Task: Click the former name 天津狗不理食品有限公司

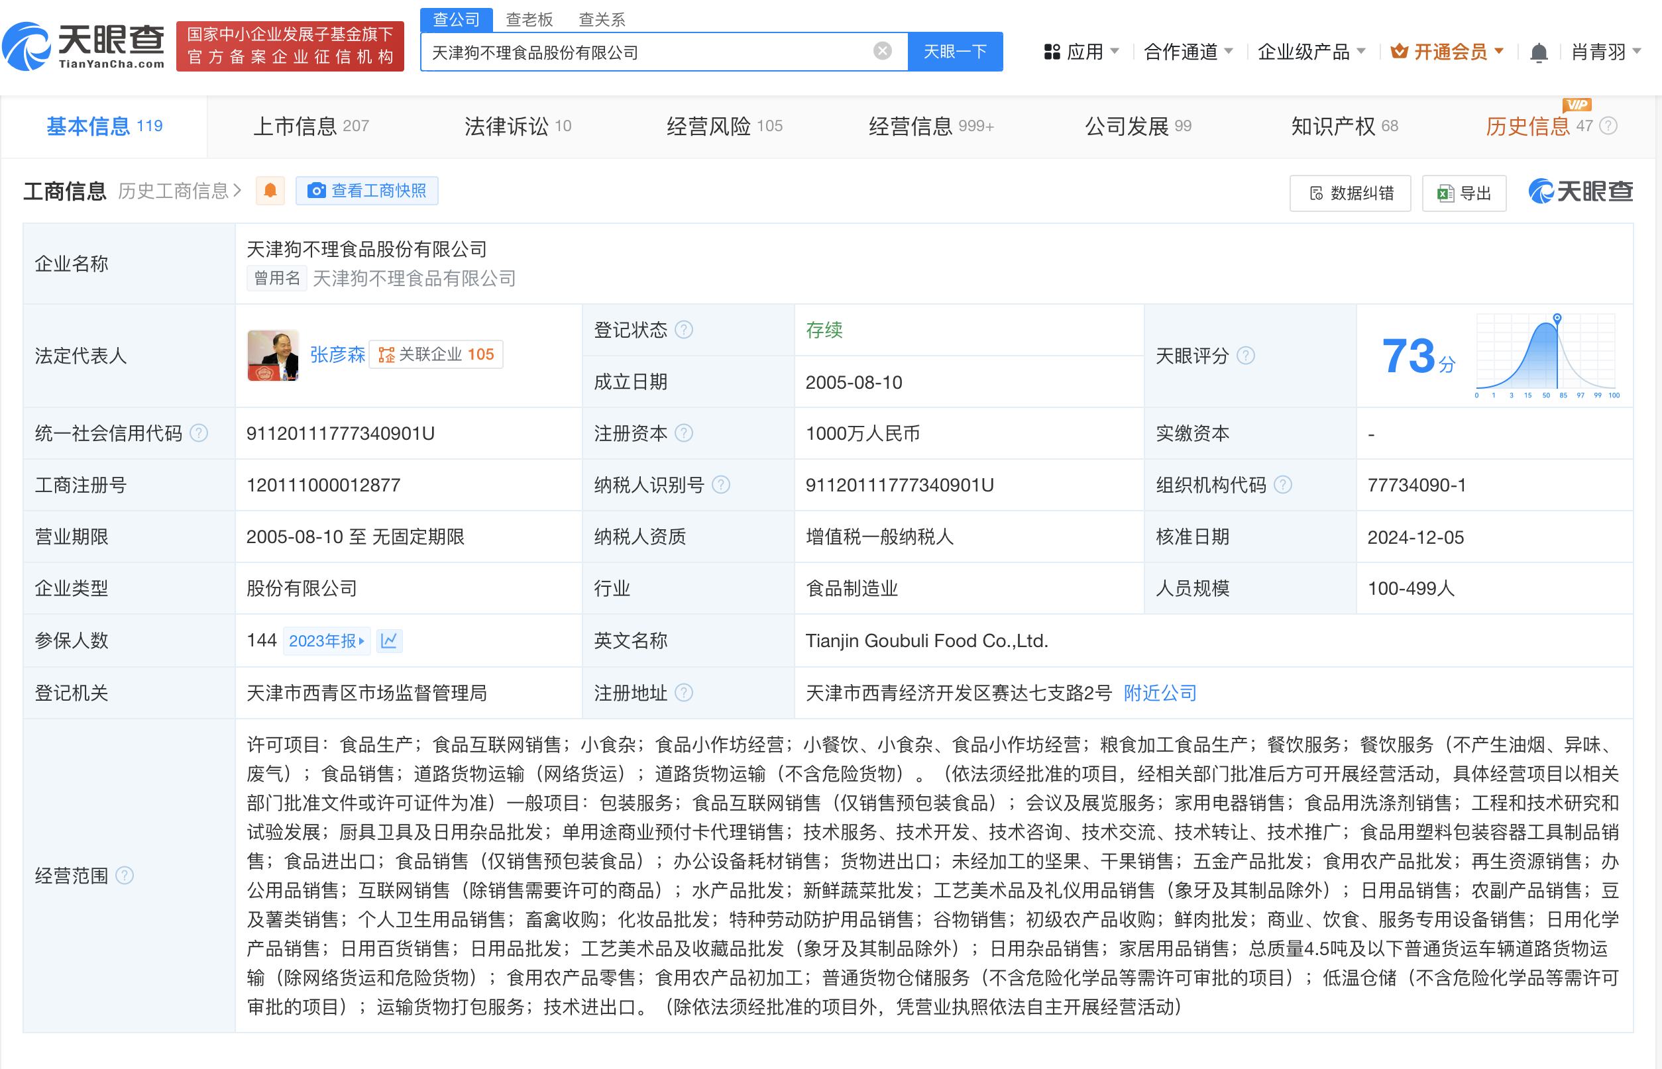Action: (x=414, y=278)
